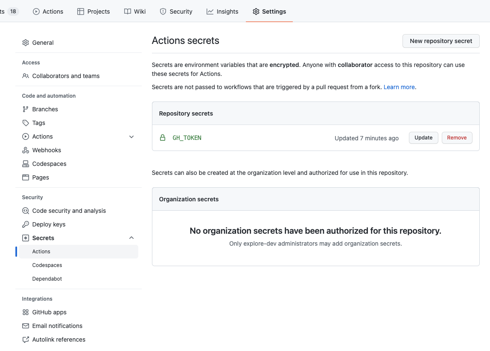This screenshot has width=490, height=351.
Task: Open the Wiki tab
Action: pos(135,12)
